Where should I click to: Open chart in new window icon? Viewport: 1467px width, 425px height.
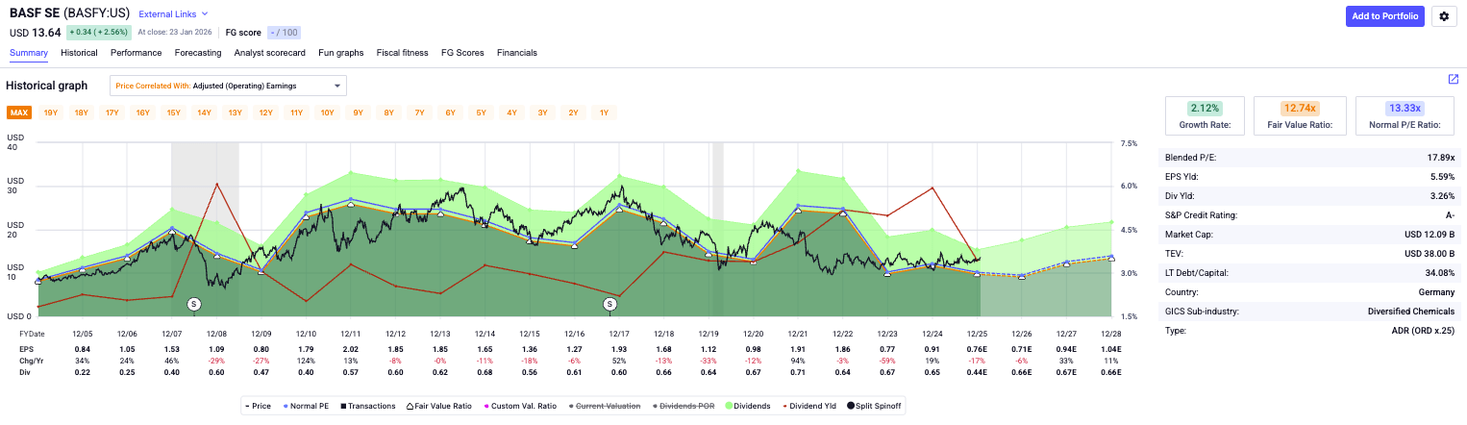click(1454, 79)
